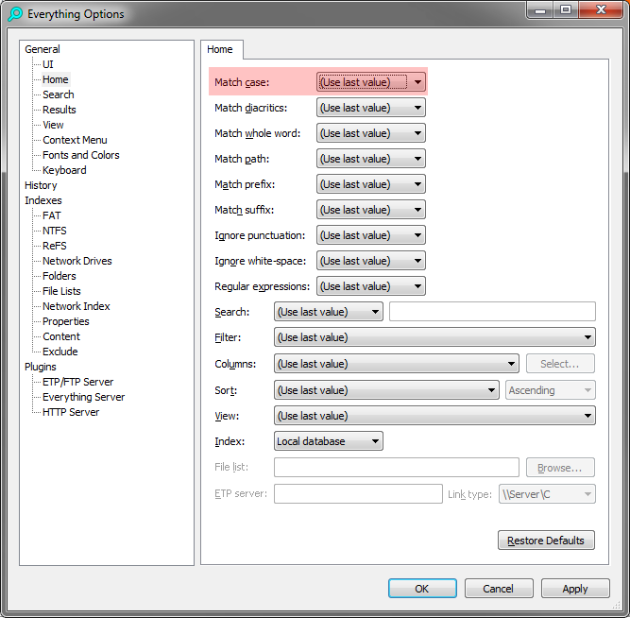
Task: Select the Home tab
Action: coord(220,49)
